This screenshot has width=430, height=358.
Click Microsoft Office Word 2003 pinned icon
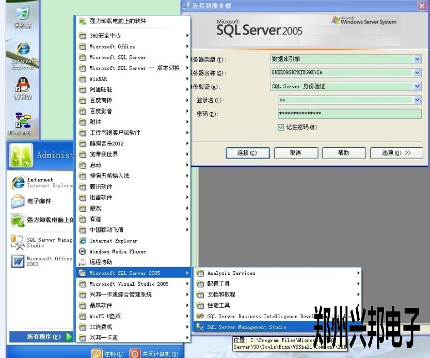18,261
